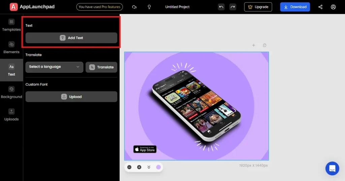Open the Elements sidebar panel
This screenshot has width=345, height=181.
pyautogui.click(x=11, y=48)
